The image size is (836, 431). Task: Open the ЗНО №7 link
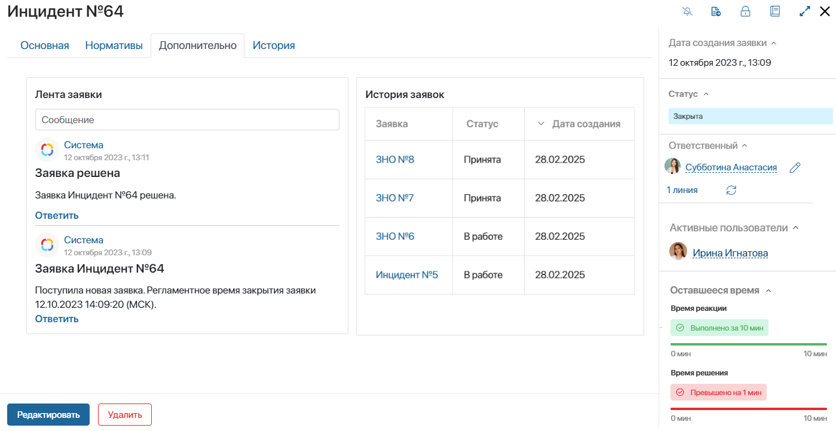coord(394,198)
